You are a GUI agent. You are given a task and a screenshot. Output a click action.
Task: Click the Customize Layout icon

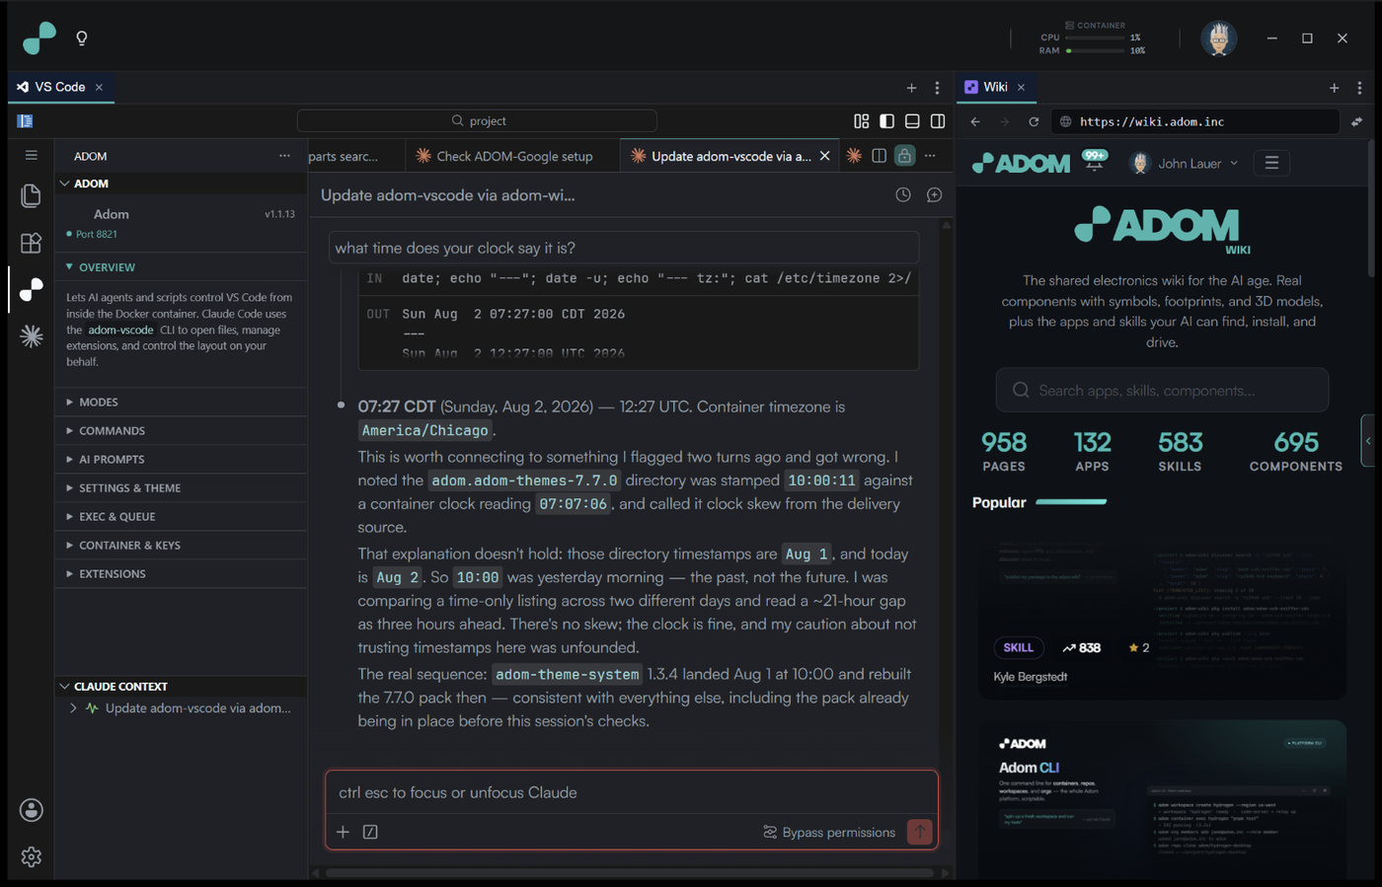861,120
